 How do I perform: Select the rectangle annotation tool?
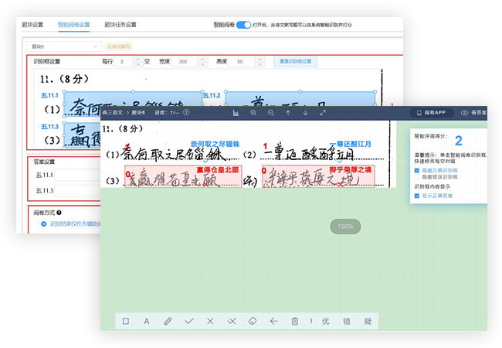click(x=126, y=321)
